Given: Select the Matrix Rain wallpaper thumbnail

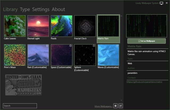Looking at the screenshot, I should coord(108,26).
